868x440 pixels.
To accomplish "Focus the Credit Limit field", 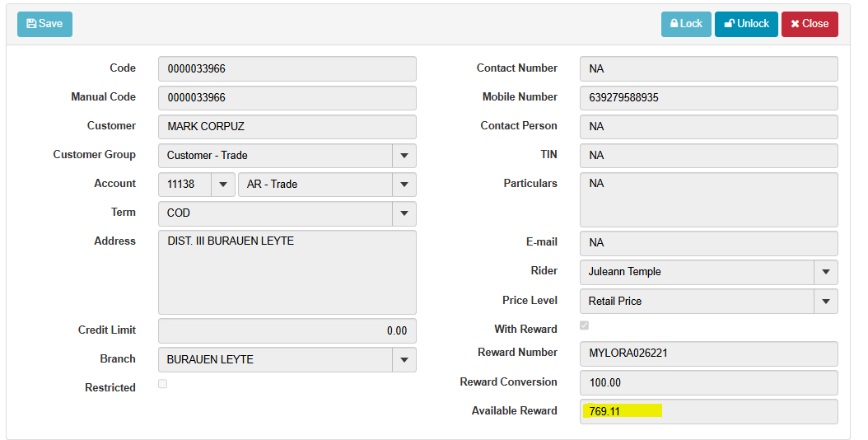I will click(x=287, y=330).
